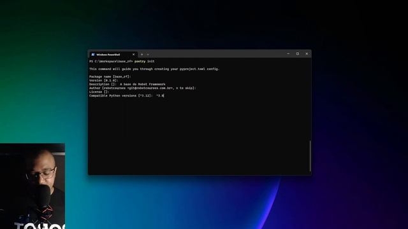Viewport: 408px width, 229px height.
Task: Click the 'poetry init' command text
Action: coord(145,61)
